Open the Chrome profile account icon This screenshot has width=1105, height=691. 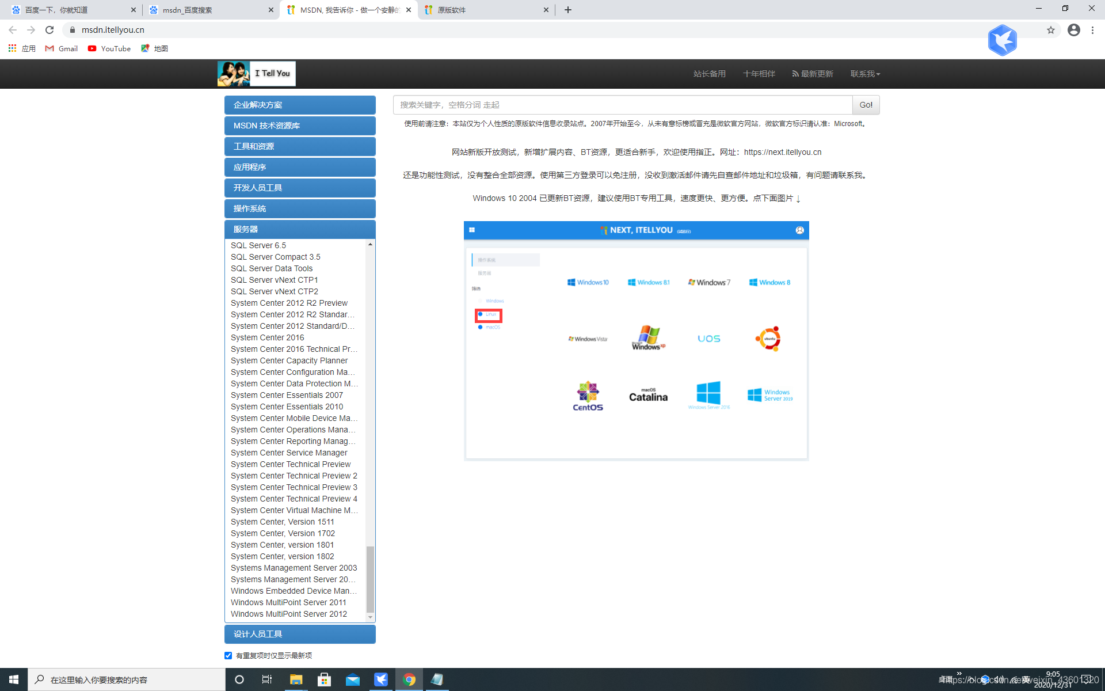click(x=1074, y=30)
